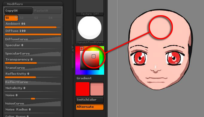
Task: Click the Texture Off thumbnail
Action: coord(90,7)
